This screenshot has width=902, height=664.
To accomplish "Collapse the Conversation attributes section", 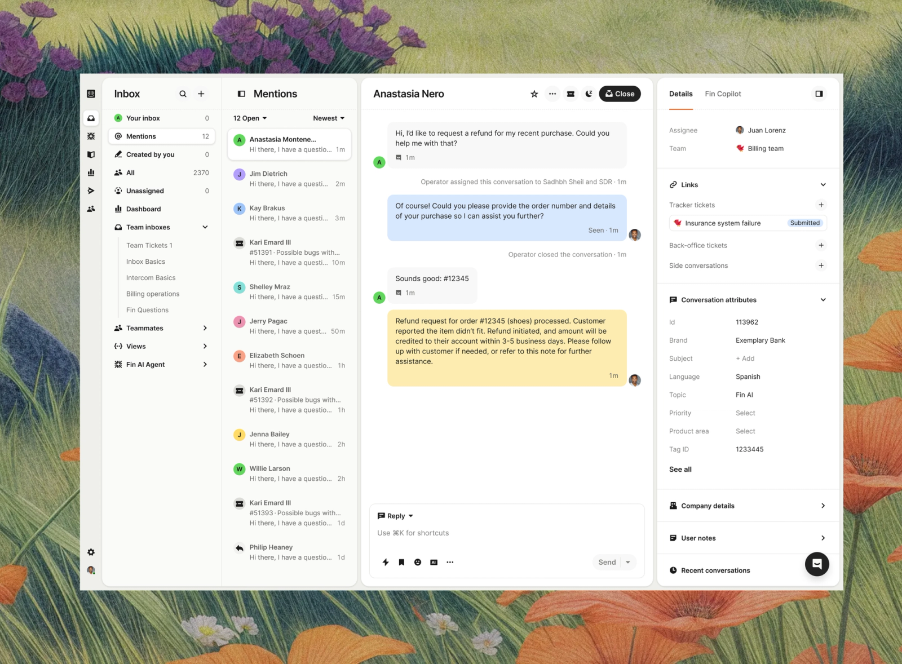I will pyautogui.click(x=823, y=300).
